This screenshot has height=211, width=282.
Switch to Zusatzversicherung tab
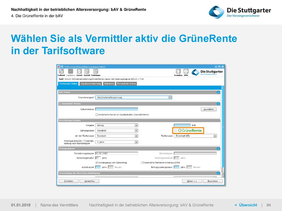click(91, 84)
